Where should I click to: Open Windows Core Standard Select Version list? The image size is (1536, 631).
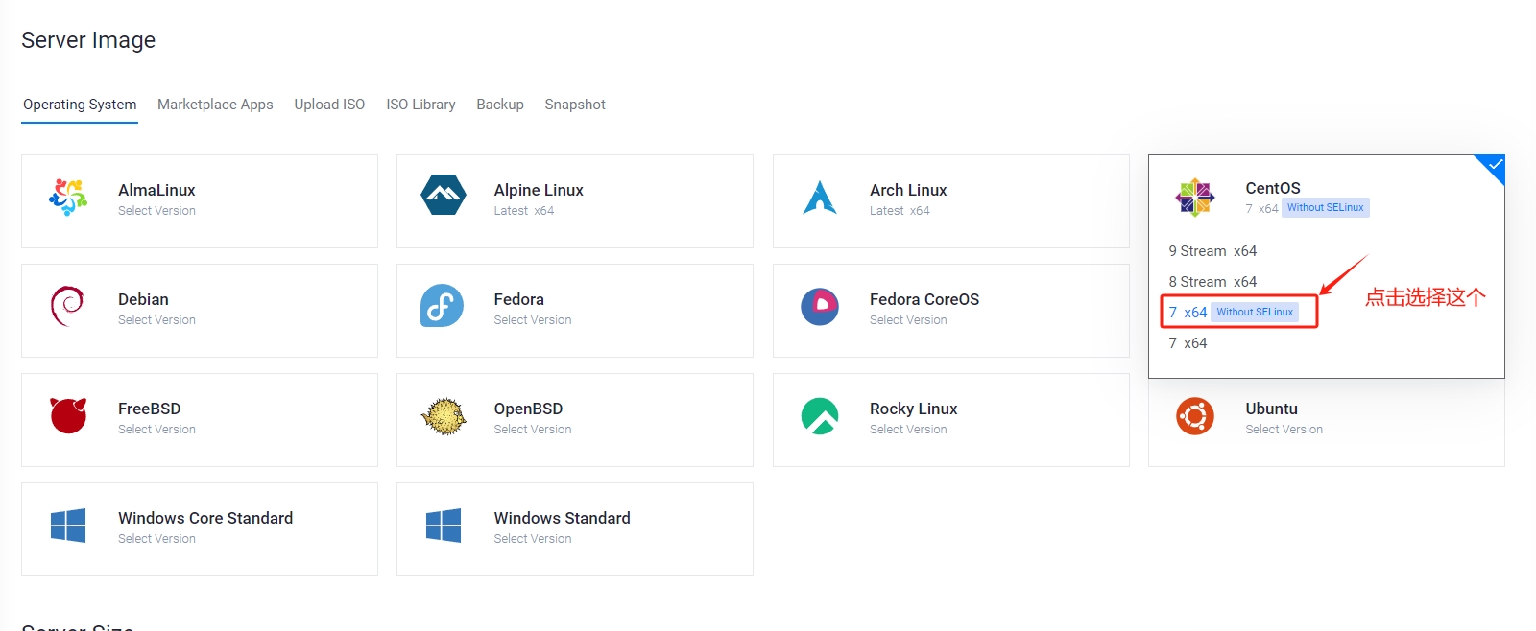pos(156,539)
